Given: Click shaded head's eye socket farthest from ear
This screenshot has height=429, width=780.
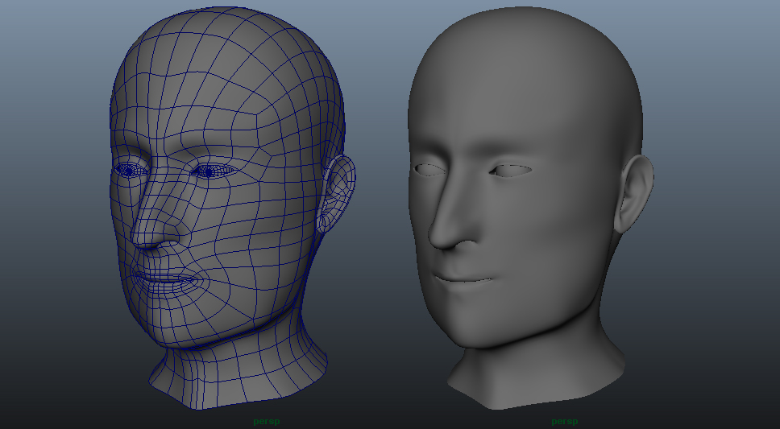Looking at the screenshot, I should tap(428, 169).
